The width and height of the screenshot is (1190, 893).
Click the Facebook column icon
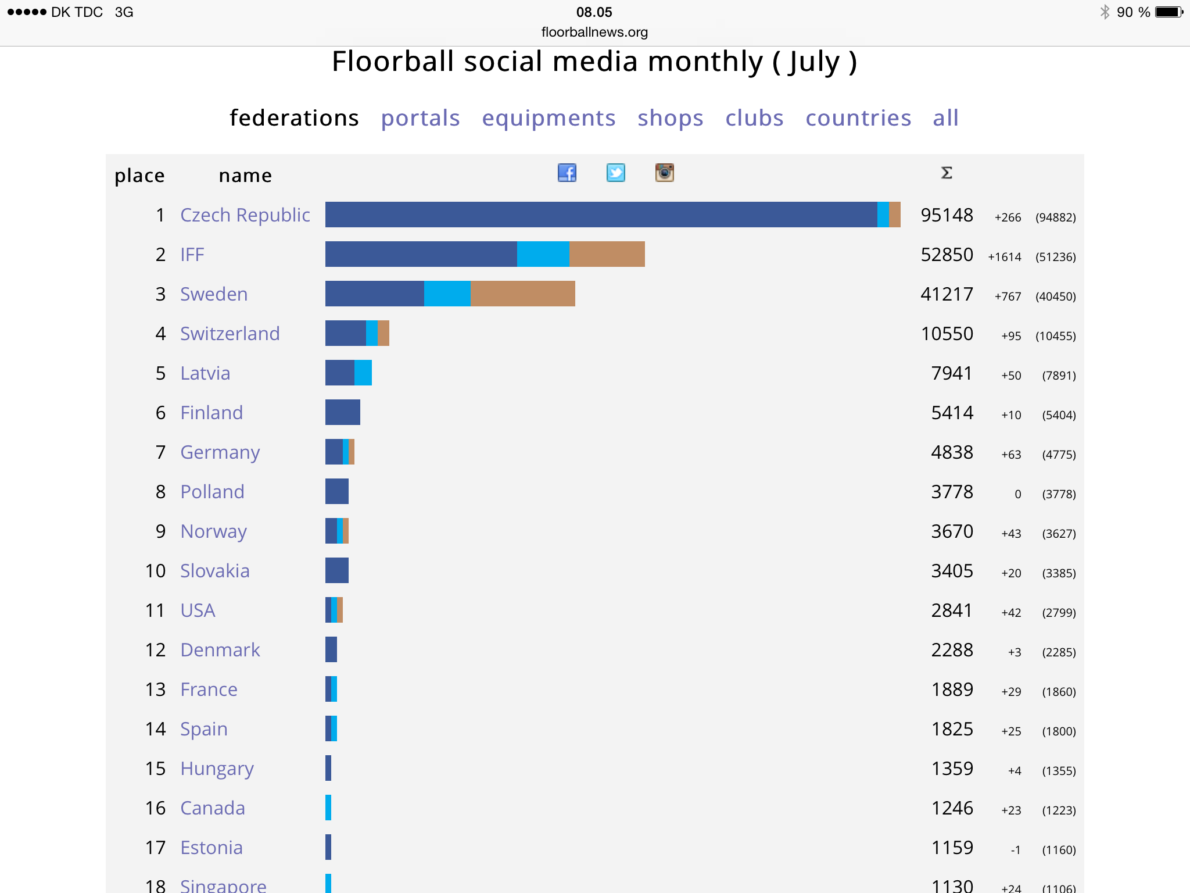click(567, 173)
